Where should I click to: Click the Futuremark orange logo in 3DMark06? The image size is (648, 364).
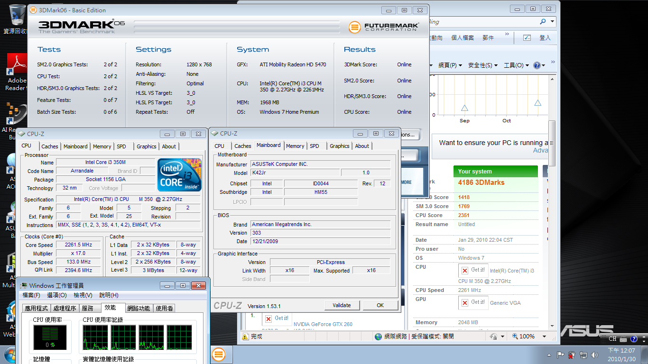tap(355, 27)
